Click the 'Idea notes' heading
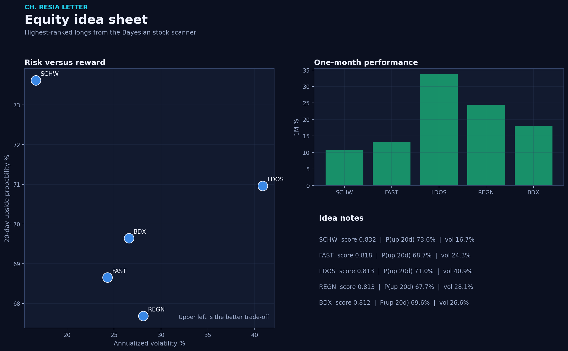Image resolution: width=568 pixels, height=351 pixels. point(341,218)
